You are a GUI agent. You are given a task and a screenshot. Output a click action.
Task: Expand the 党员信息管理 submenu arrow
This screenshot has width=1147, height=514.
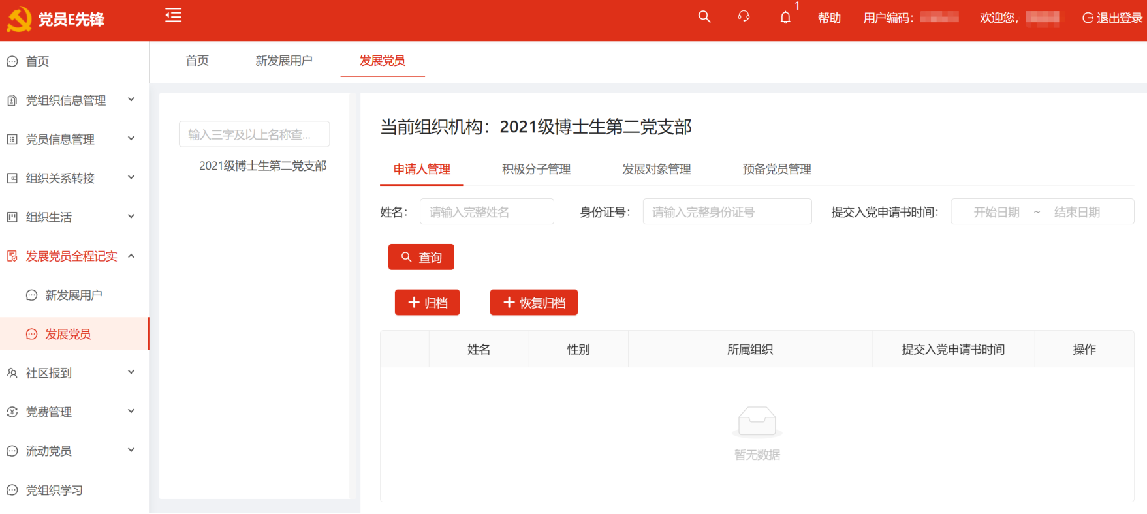coord(131,139)
